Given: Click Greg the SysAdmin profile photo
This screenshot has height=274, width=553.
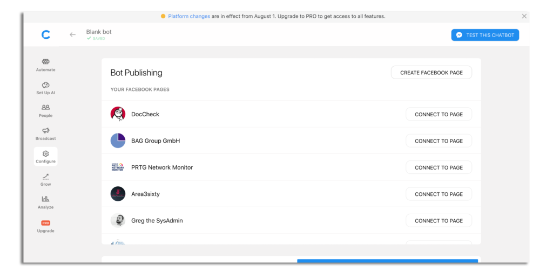Looking at the screenshot, I should pyautogui.click(x=118, y=221).
